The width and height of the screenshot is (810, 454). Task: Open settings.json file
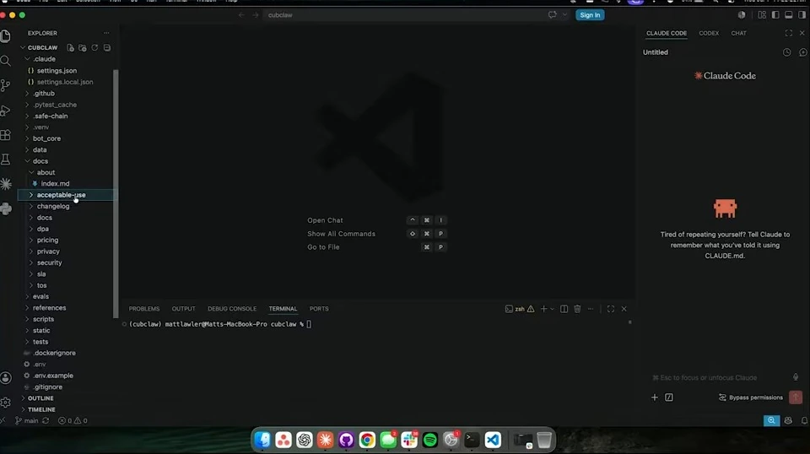(x=57, y=71)
